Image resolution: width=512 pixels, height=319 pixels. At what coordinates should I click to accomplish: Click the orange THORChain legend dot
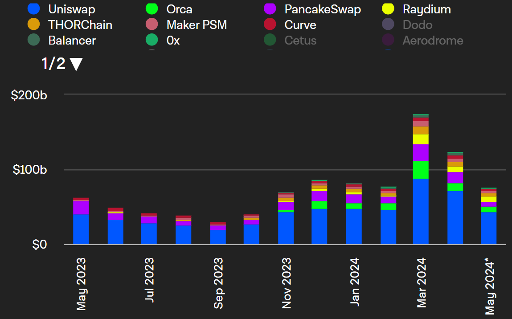click(x=33, y=24)
